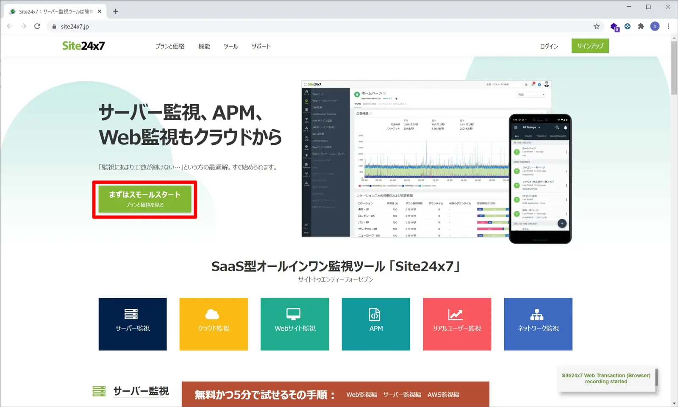Click the ログイン link
The image size is (678, 407).
[549, 46]
